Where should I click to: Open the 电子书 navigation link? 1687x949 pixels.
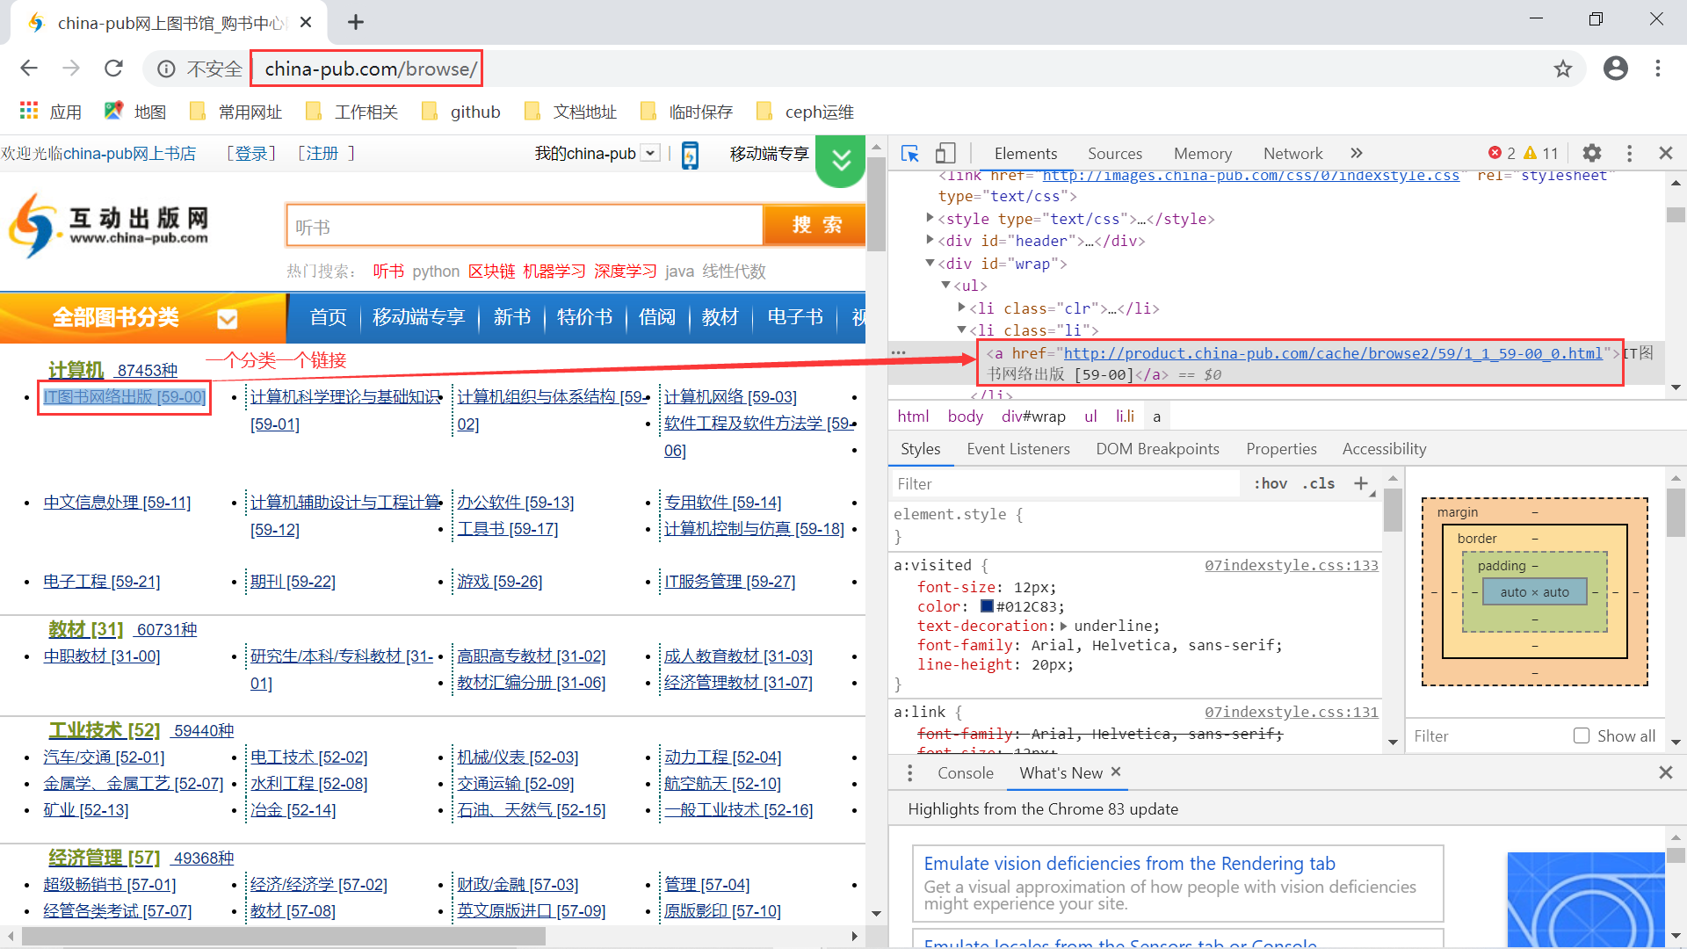(x=795, y=317)
